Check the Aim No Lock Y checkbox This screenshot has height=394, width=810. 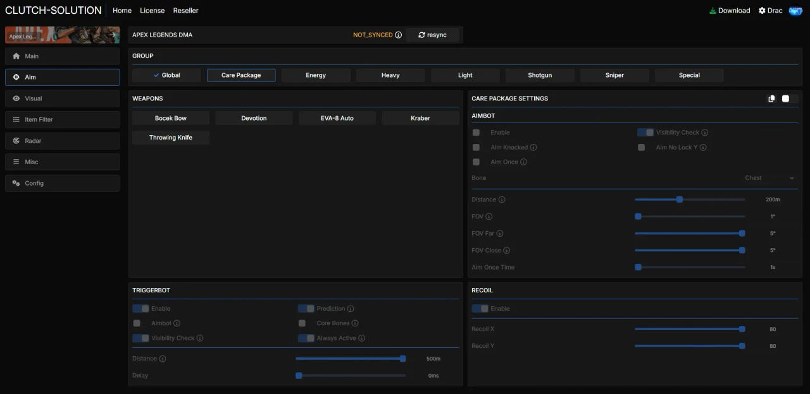(641, 147)
